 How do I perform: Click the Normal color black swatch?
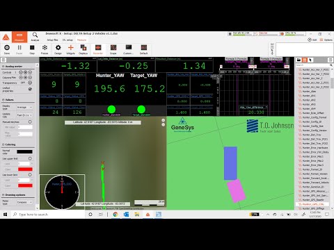(24, 152)
